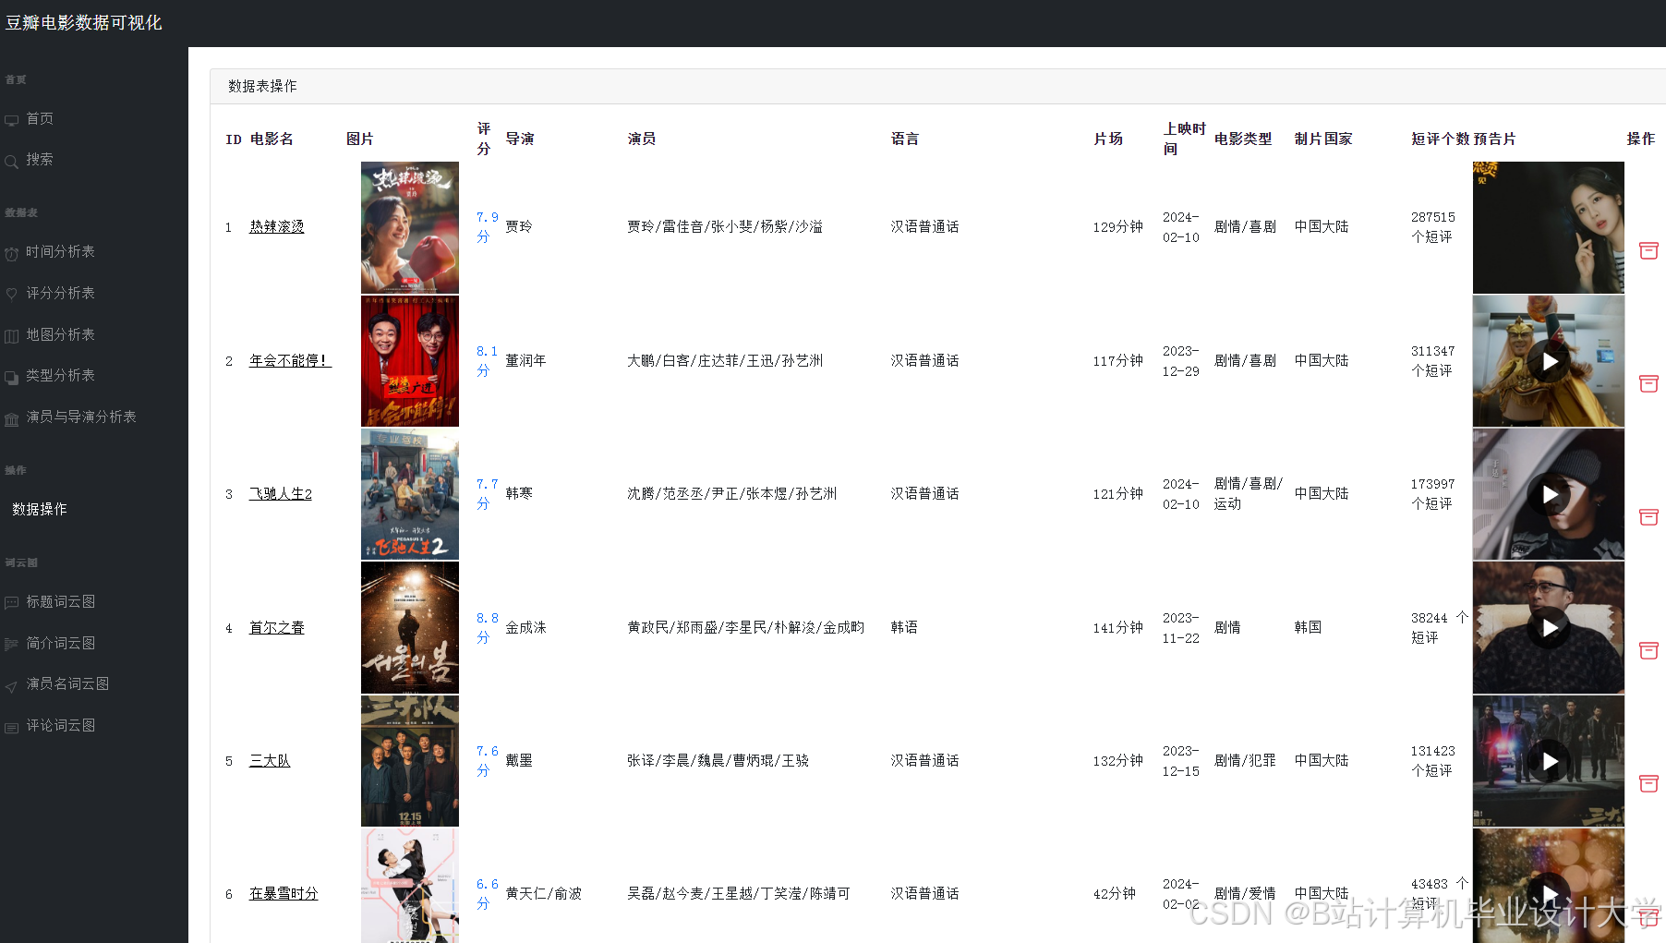Screen dimensions: 1666x943
Task: Open the 三大队 movie link
Action: point(270,761)
